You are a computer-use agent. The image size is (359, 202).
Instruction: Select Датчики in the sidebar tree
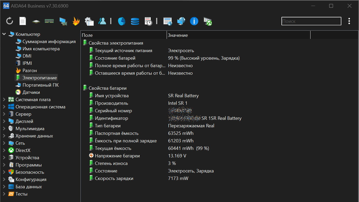coord(31,92)
